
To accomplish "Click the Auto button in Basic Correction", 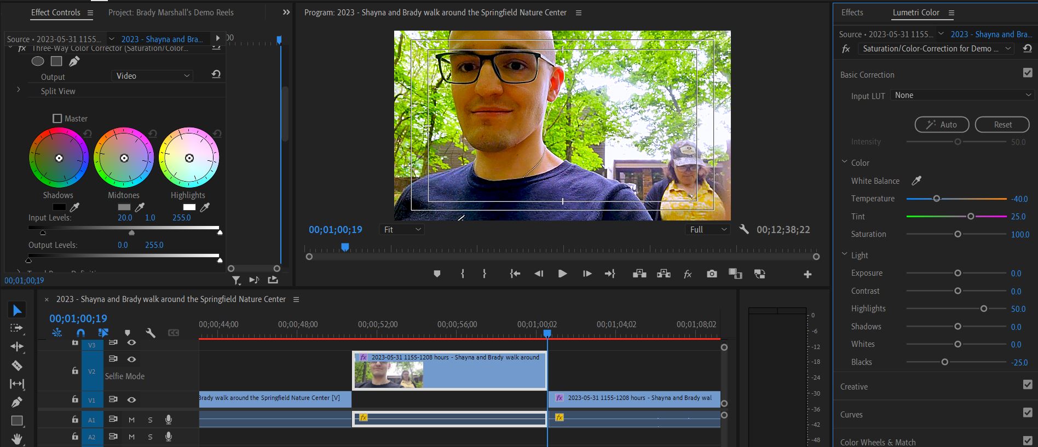I will point(942,124).
